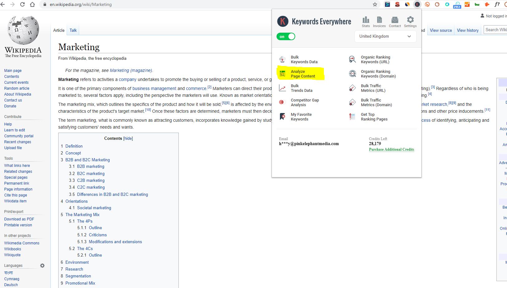Click the browser address bar URL
The height and width of the screenshot is (288, 507).
click(x=81, y=4)
